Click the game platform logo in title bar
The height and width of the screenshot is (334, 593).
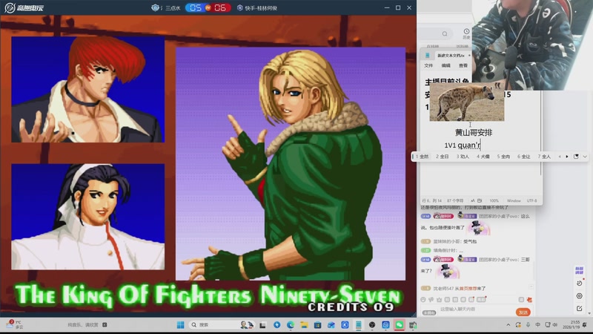[24, 7]
